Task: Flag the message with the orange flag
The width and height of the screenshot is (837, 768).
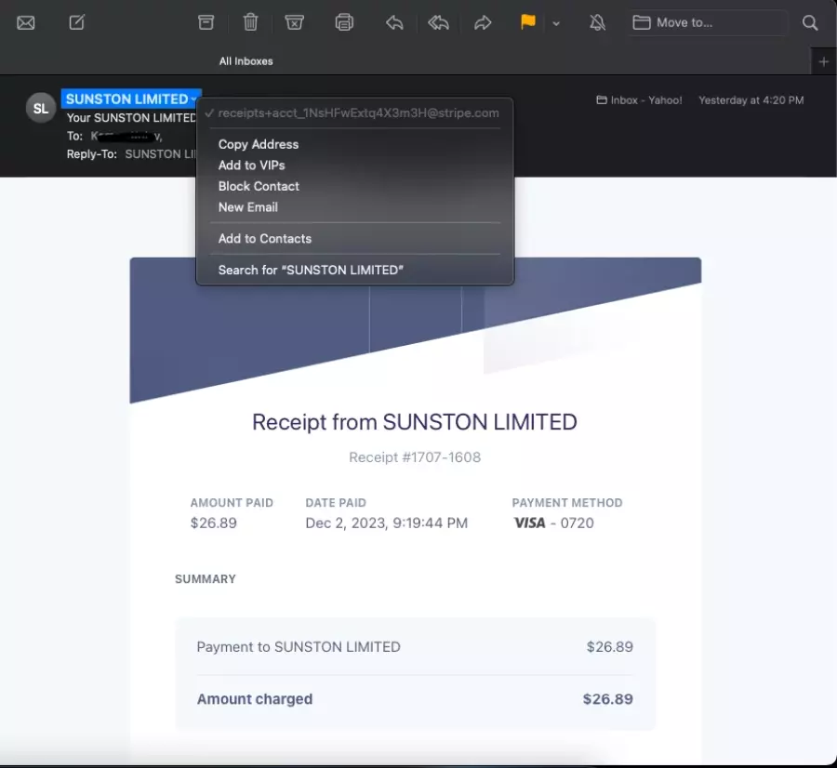Action: (x=528, y=22)
